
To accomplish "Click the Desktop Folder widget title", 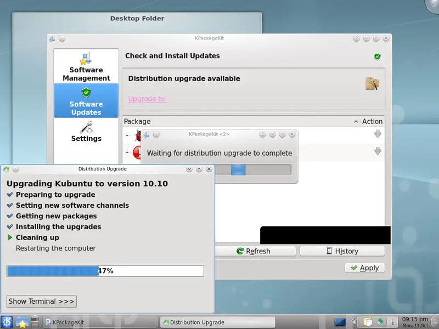I will (x=137, y=19).
